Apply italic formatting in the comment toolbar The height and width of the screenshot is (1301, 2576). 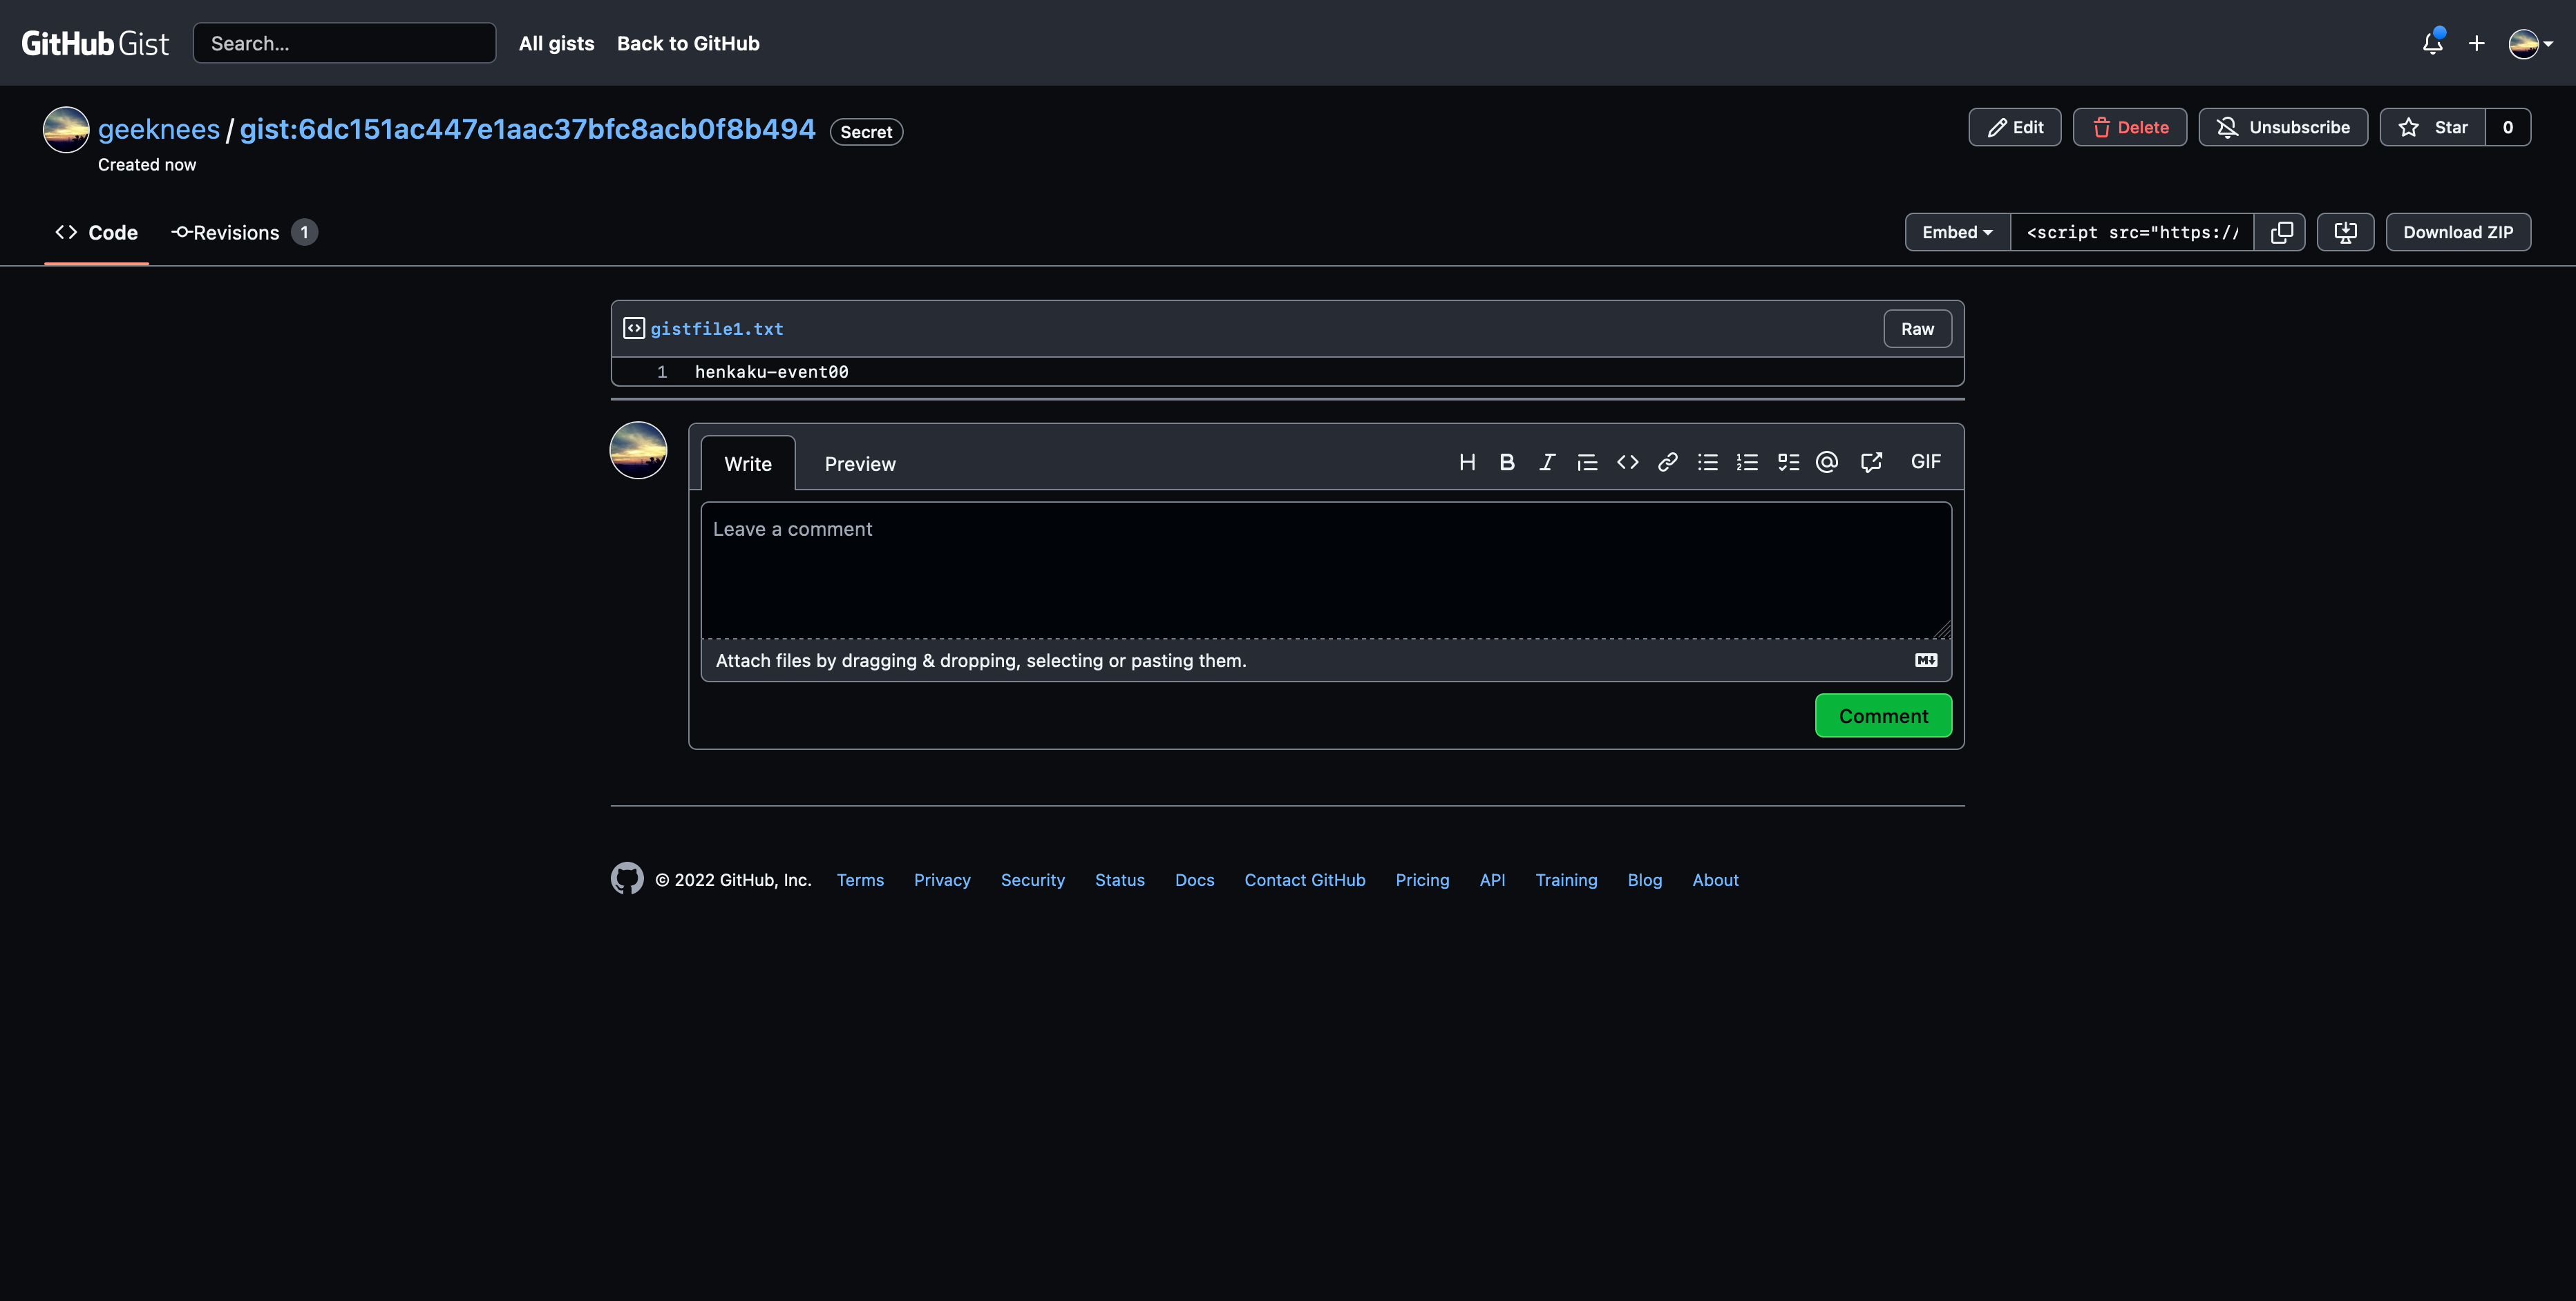1547,462
